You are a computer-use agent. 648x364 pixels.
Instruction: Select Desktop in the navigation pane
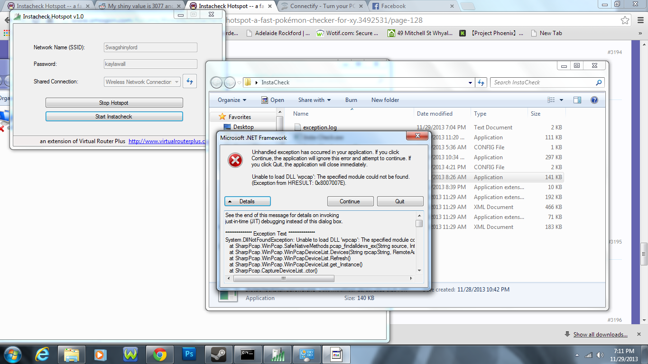click(x=243, y=127)
